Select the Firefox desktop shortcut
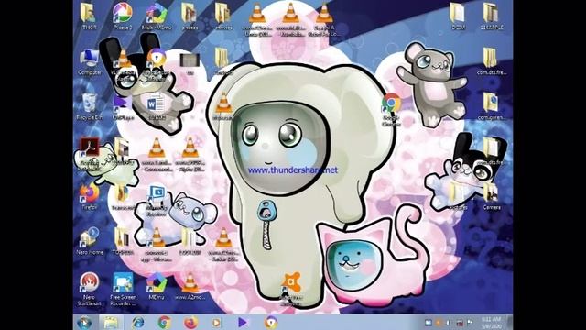The height and width of the screenshot is (330, 586). pyautogui.click(x=90, y=196)
